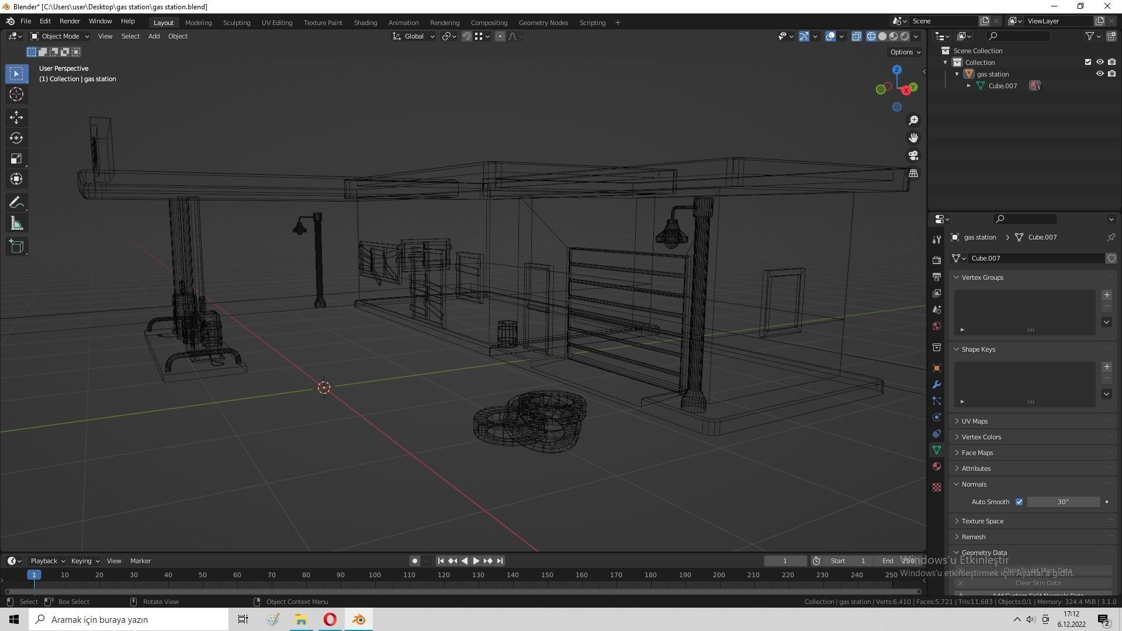Hide the gas station collection in viewport
Image resolution: width=1122 pixels, height=631 pixels.
pos(1100,74)
